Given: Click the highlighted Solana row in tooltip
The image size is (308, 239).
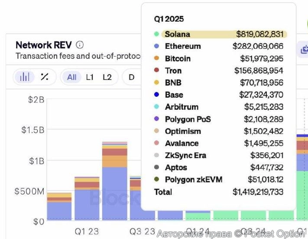Looking at the screenshot, I should click(224, 34).
